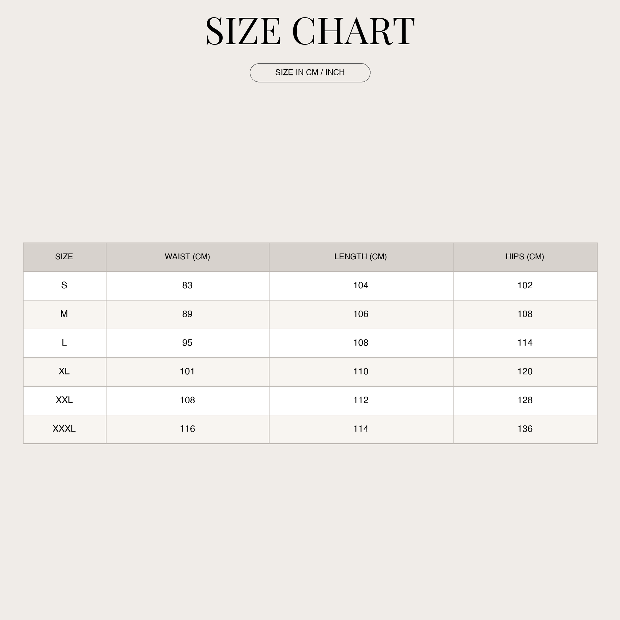Click the XL size row label

(x=64, y=371)
